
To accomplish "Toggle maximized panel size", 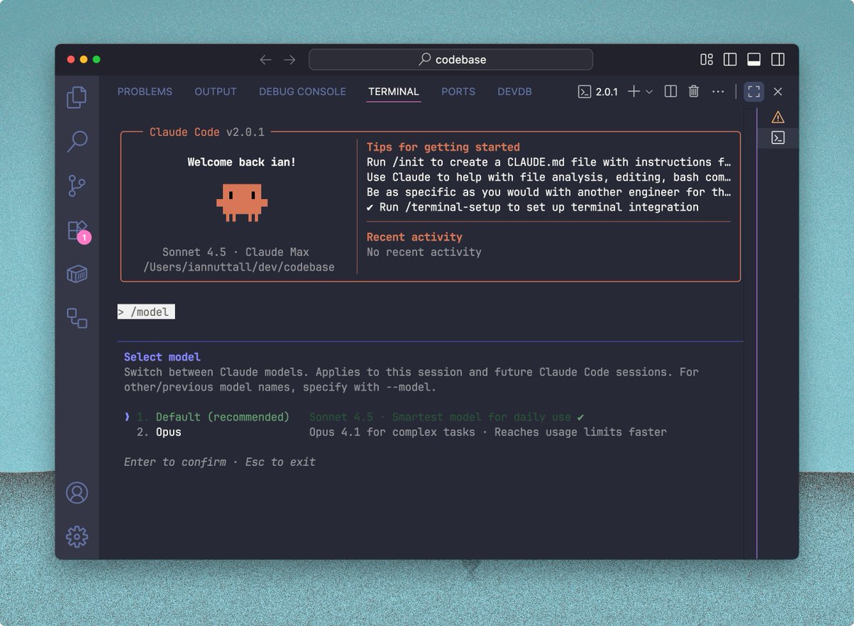I will 754,92.
